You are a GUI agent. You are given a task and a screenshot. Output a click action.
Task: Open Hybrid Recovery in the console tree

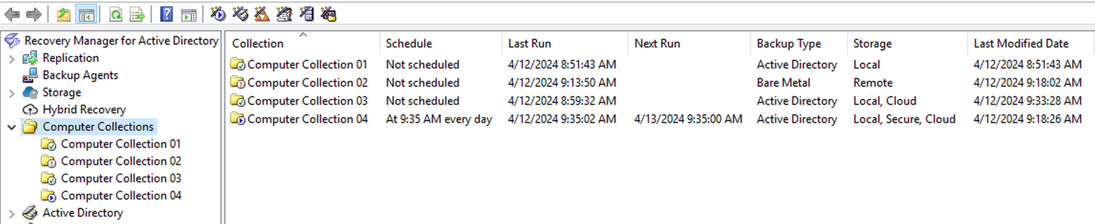click(84, 110)
